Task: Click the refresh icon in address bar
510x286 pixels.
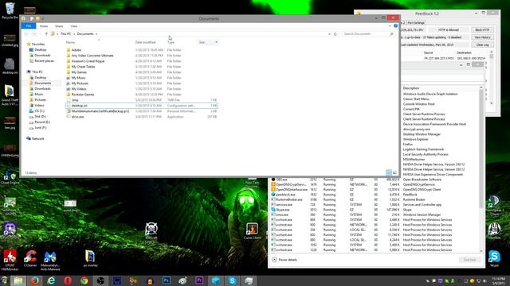Action: pos(335,33)
